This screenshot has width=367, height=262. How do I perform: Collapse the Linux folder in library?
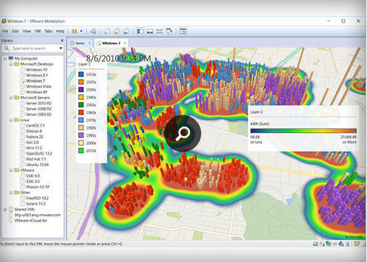coord(11,120)
